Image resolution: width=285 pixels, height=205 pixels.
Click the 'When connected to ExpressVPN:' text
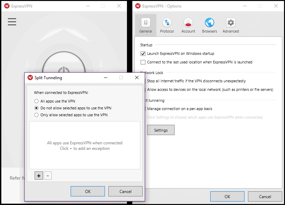(61, 93)
